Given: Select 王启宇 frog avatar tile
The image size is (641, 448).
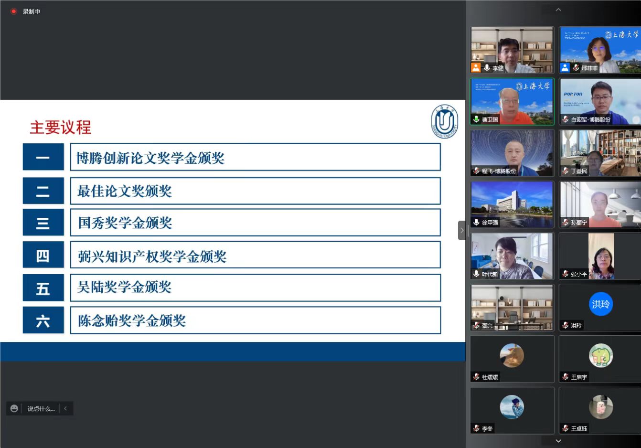Looking at the screenshot, I should click(x=600, y=356).
